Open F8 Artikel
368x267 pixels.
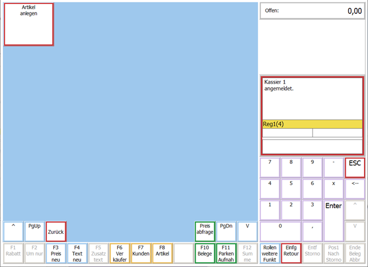pos(162,253)
